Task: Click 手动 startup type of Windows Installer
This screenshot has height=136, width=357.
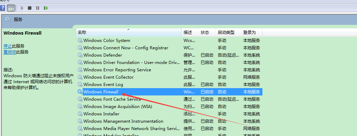Action: click(x=222, y=114)
